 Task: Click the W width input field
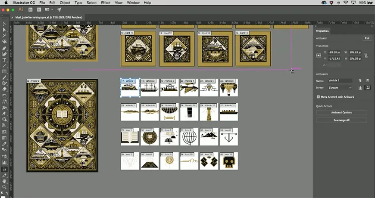pyautogui.click(x=355, y=53)
